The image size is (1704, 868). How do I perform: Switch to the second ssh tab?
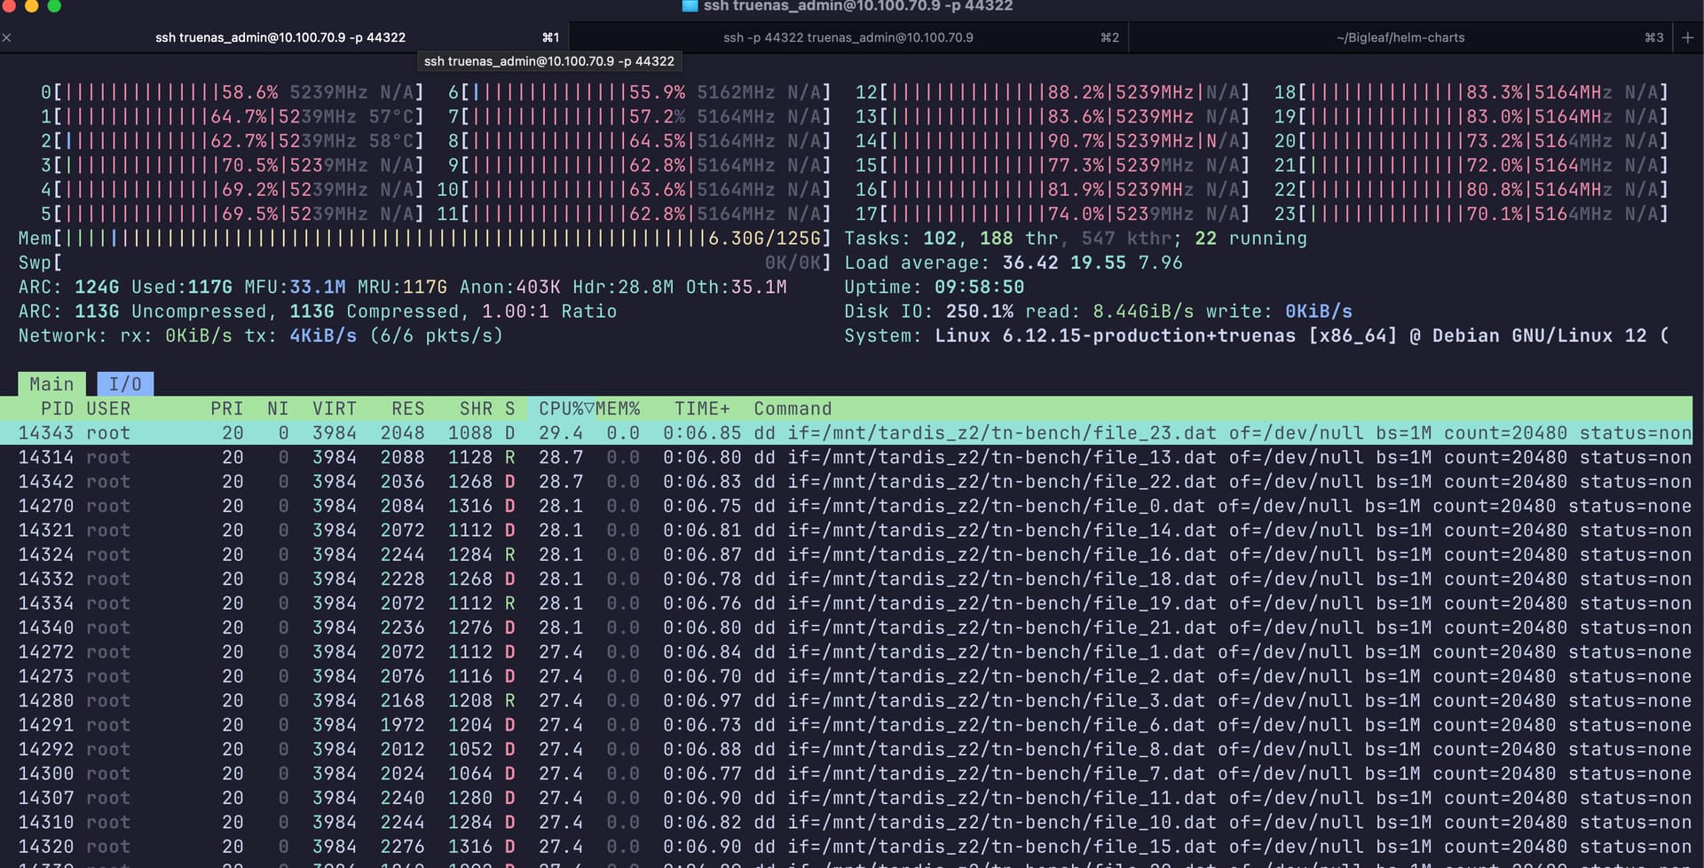848,37
